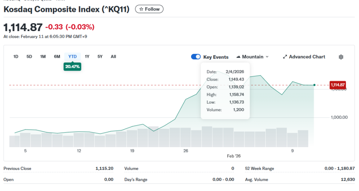Click the Feb '26 axis label
The image size is (359, 191).
234,156
